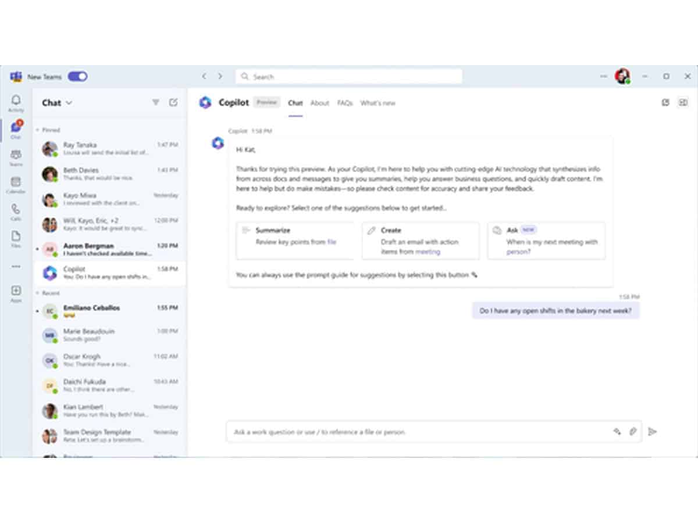Open the Chat section in the left rail
Image resolution: width=698 pixels, height=523 pixels.
click(16, 130)
